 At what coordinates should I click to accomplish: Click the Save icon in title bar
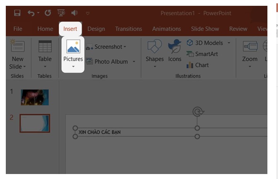[x=17, y=13]
